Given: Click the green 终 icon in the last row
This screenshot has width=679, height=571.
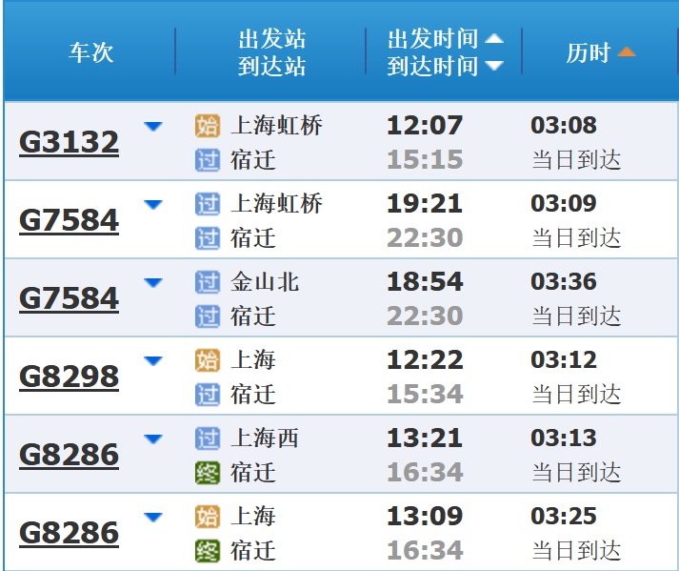Looking at the screenshot, I should coord(207,550).
